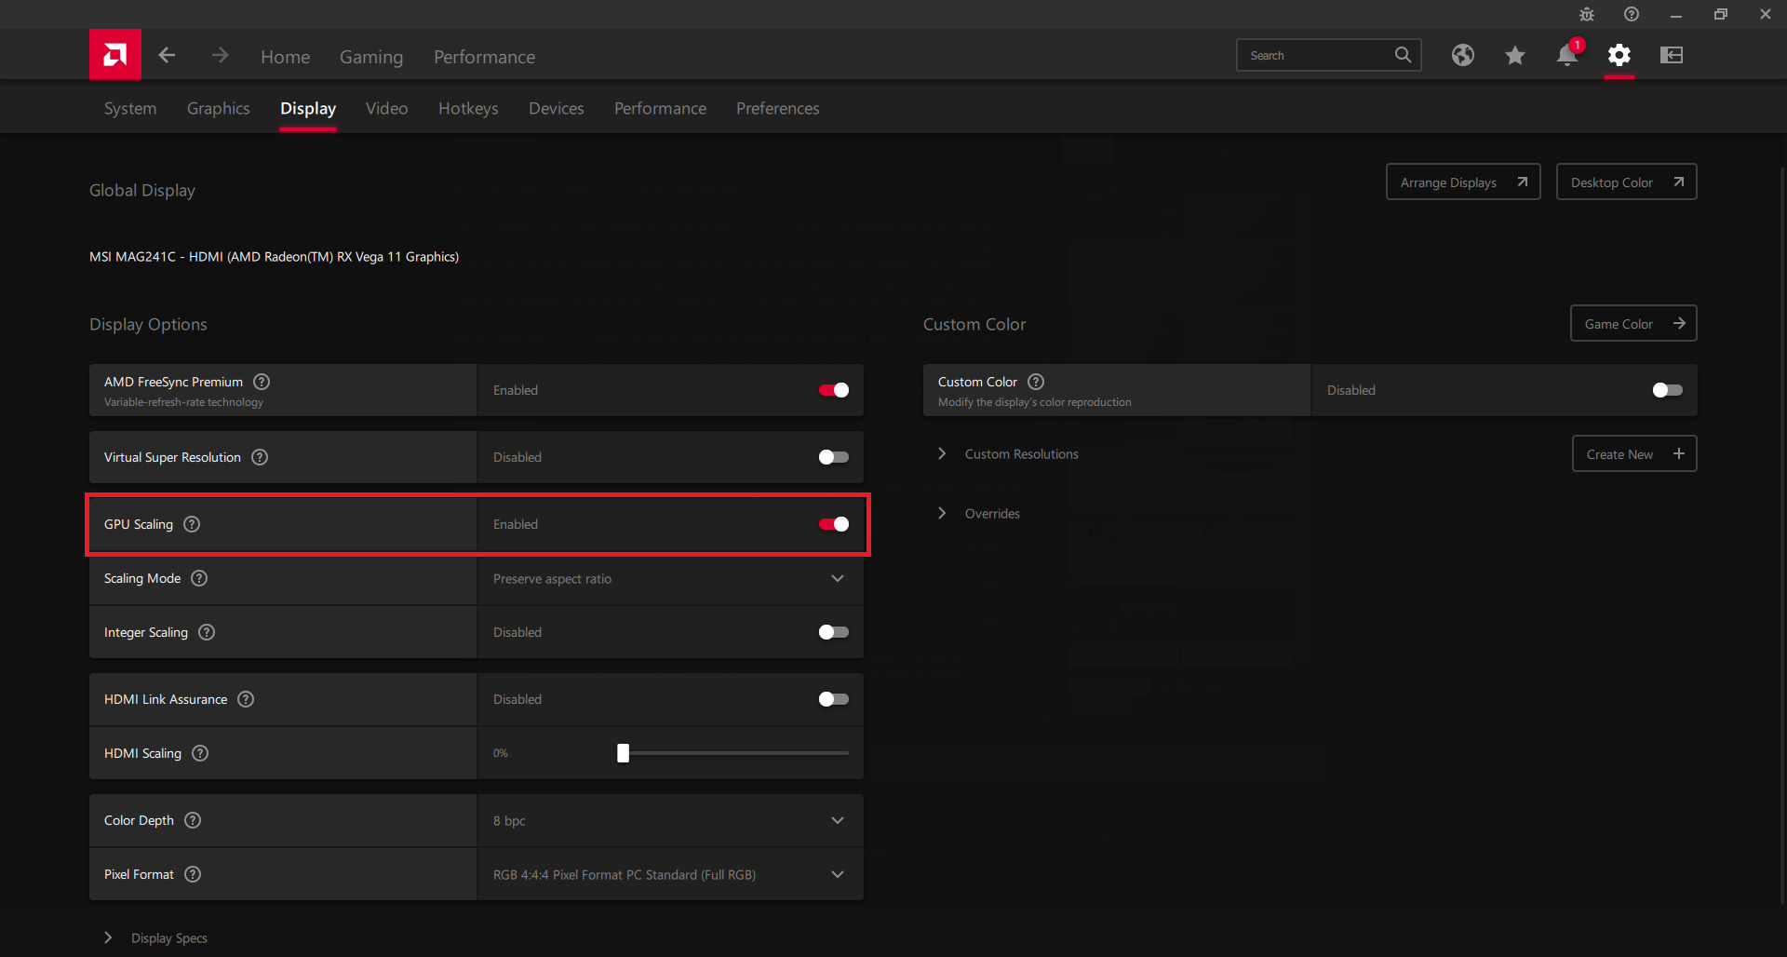Open the settings gear icon
The height and width of the screenshot is (957, 1787).
pos(1619,56)
